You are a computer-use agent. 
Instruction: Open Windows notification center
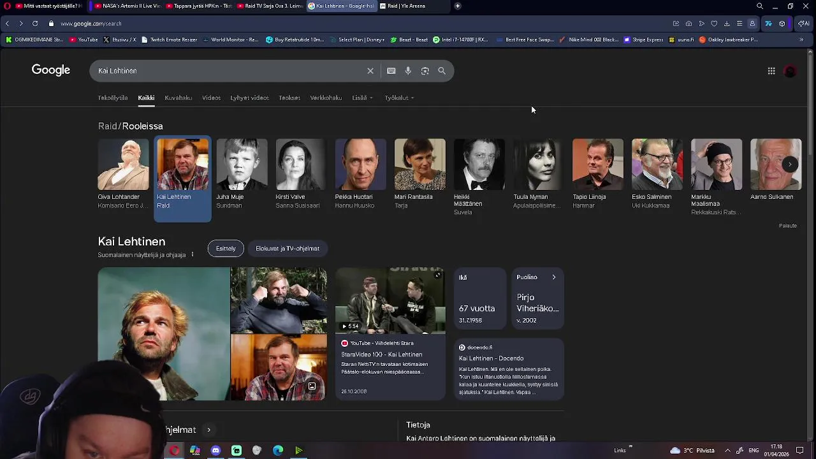pyautogui.click(x=800, y=450)
